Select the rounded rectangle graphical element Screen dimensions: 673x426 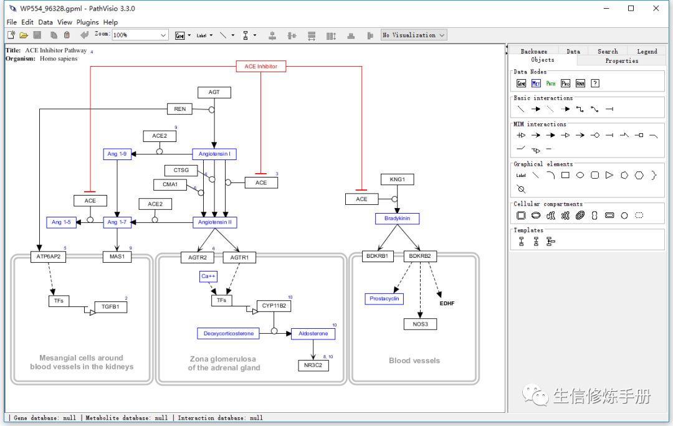click(594, 175)
